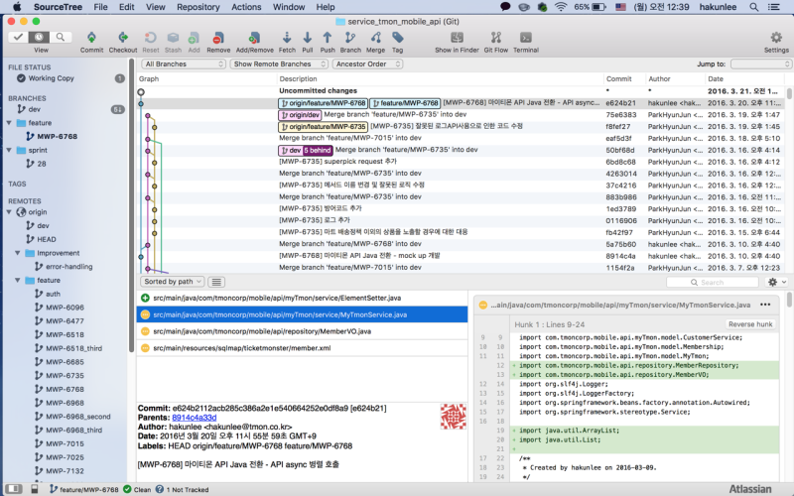Open Git Flow from toolbar
The height and width of the screenshot is (496, 794).
495,38
